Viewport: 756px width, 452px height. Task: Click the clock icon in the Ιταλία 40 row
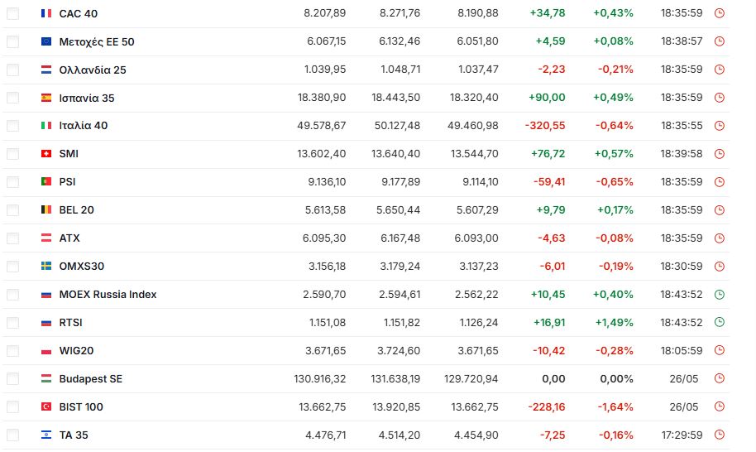tap(719, 126)
